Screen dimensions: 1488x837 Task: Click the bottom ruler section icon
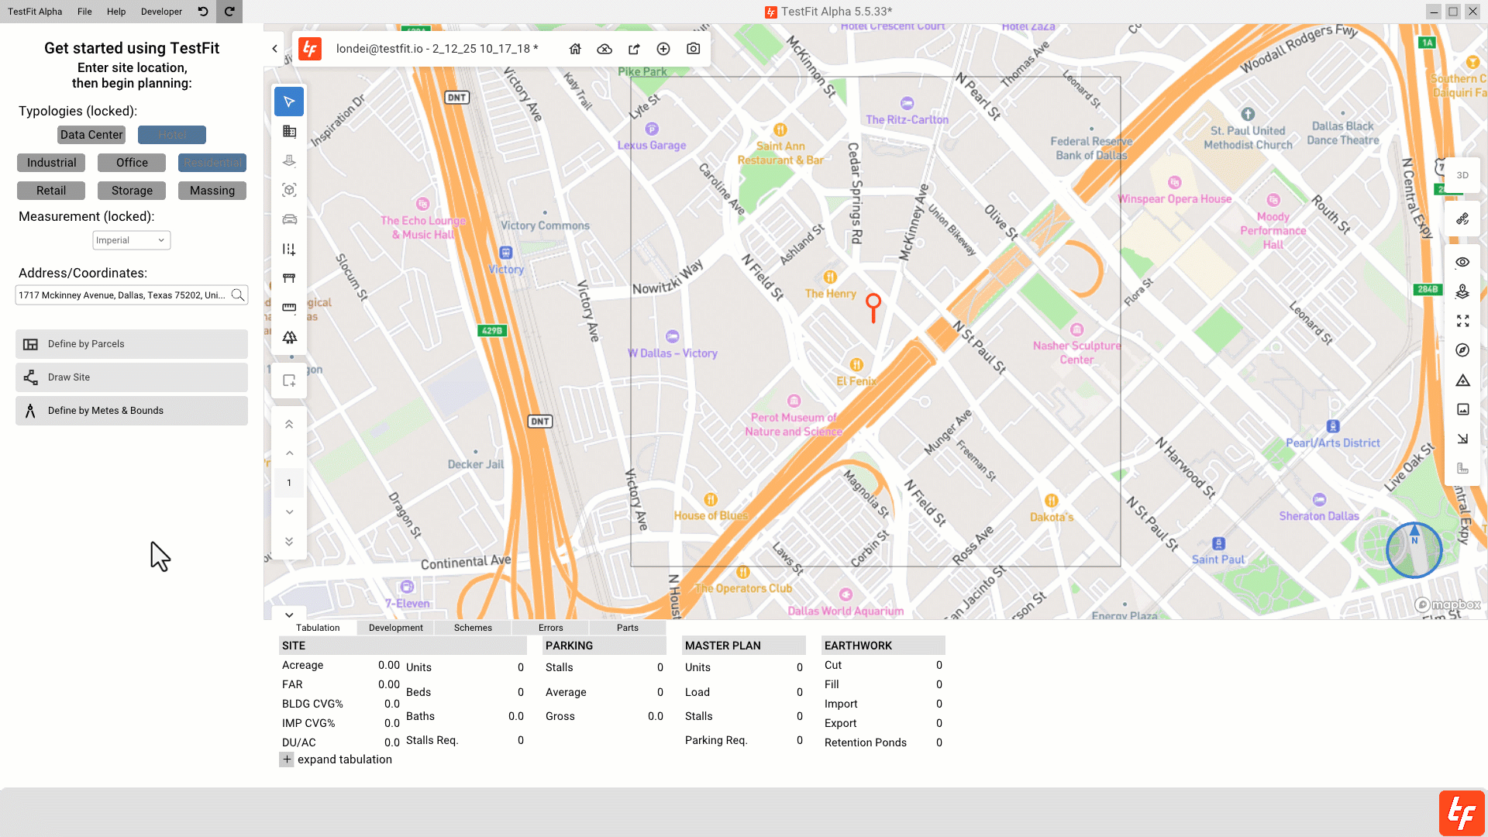point(1462,468)
